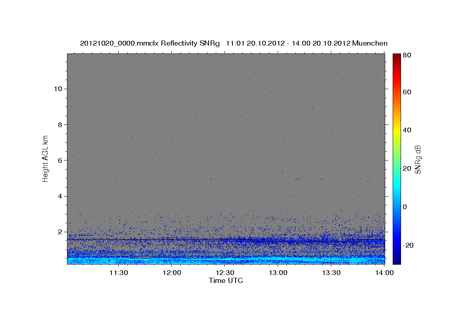Image resolution: width=476 pixels, height=317 pixels.
Task: Click the 13:30 time tick label
Action: [x=332, y=273]
